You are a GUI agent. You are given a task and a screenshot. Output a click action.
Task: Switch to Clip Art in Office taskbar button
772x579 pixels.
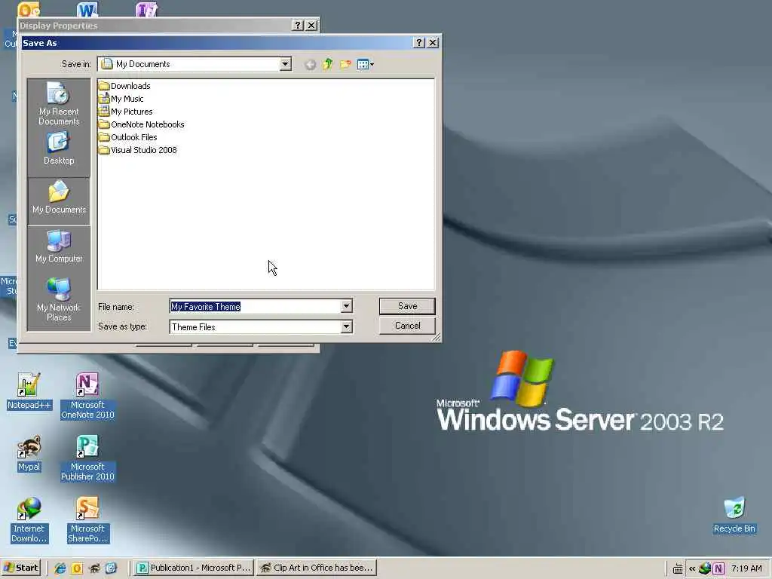[x=317, y=568]
